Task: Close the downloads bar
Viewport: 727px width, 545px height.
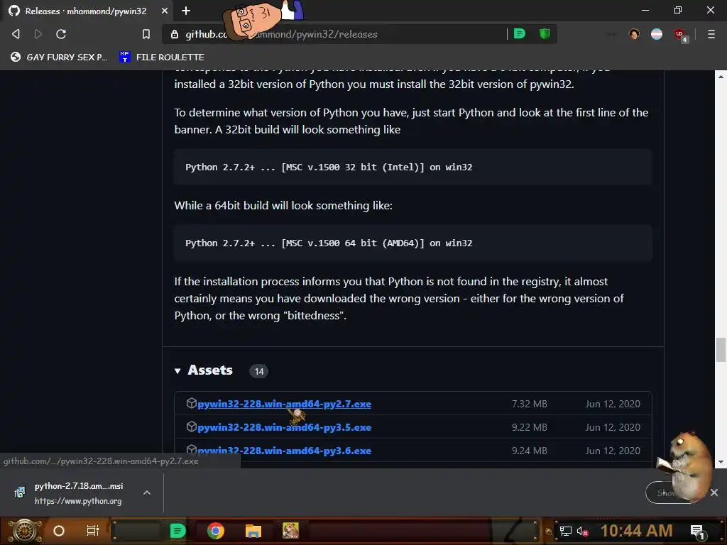Action: coord(714,492)
